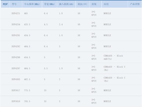
Task: Click the 封装 column header
Action: 96,4
